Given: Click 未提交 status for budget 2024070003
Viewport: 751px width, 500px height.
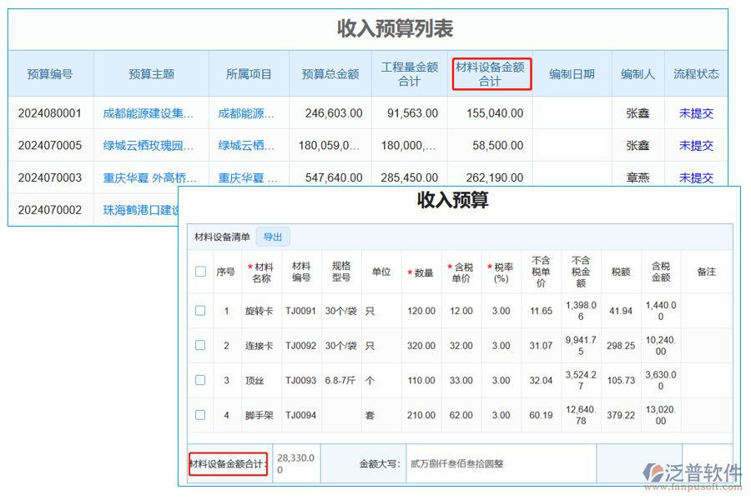Looking at the screenshot, I should pos(696,177).
